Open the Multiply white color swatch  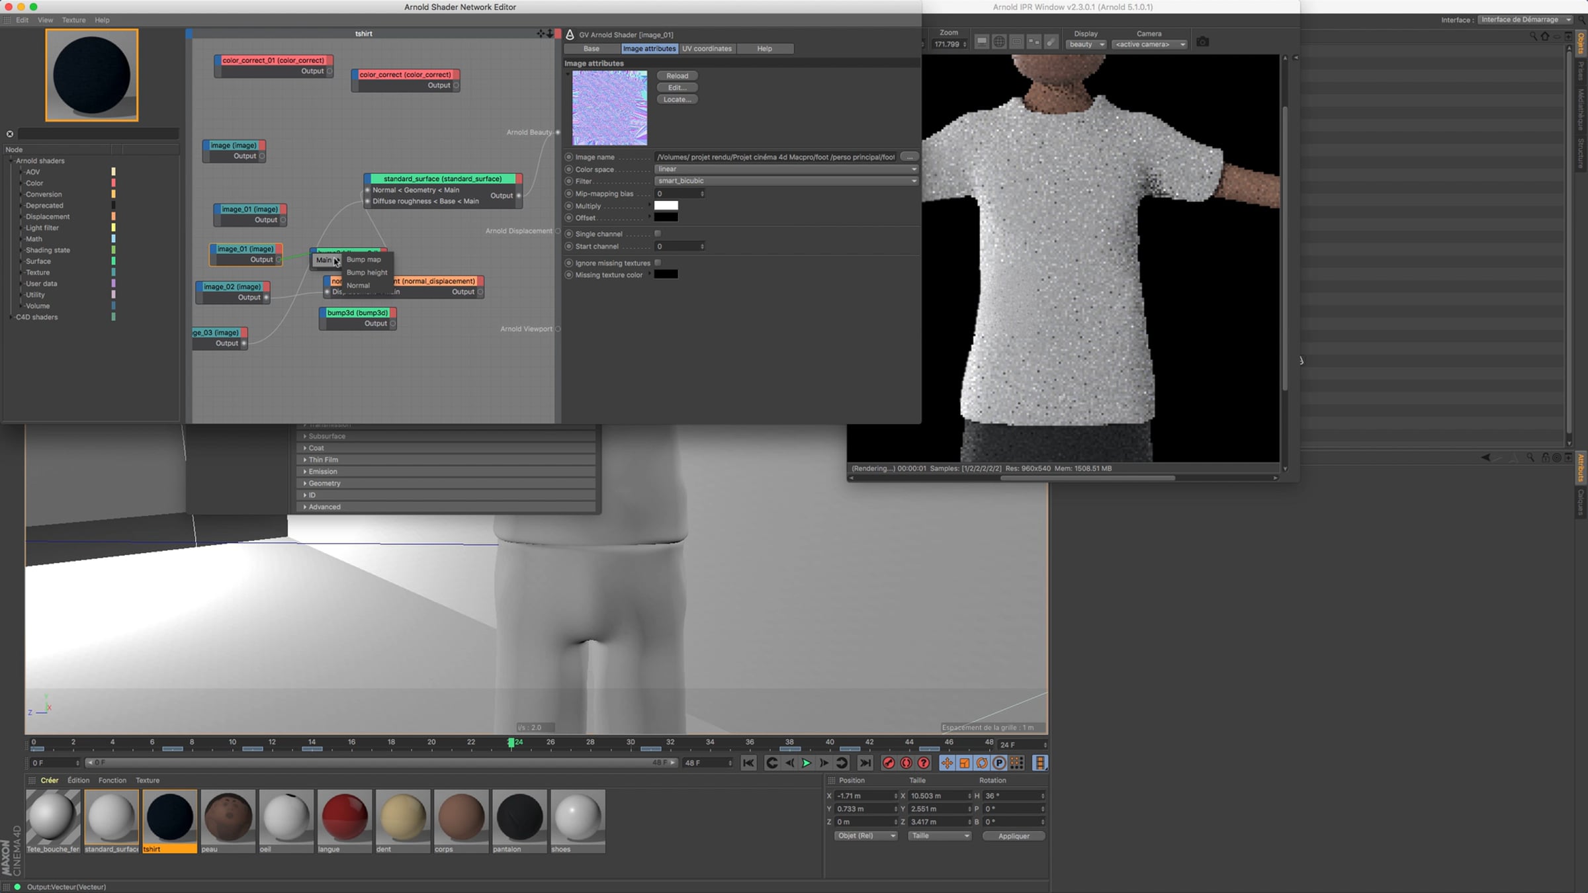click(x=666, y=206)
